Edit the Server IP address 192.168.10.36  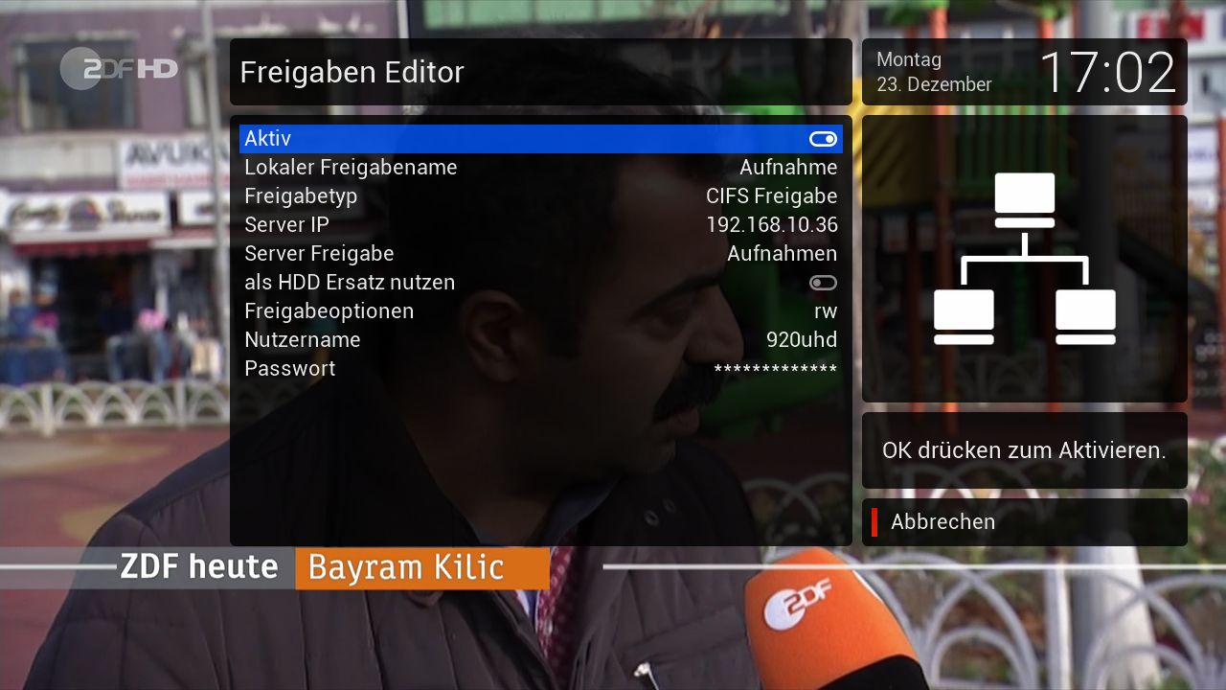[x=771, y=225]
